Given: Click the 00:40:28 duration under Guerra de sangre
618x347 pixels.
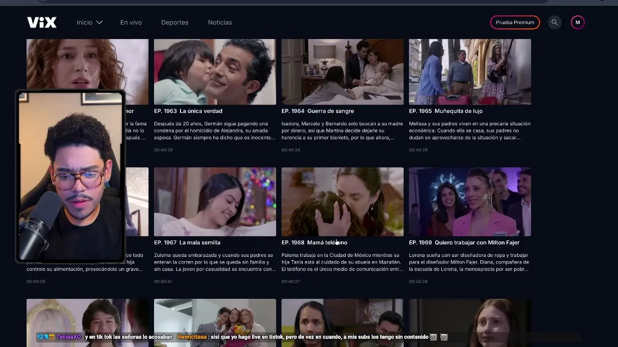Looking at the screenshot, I should pyautogui.click(x=291, y=150).
